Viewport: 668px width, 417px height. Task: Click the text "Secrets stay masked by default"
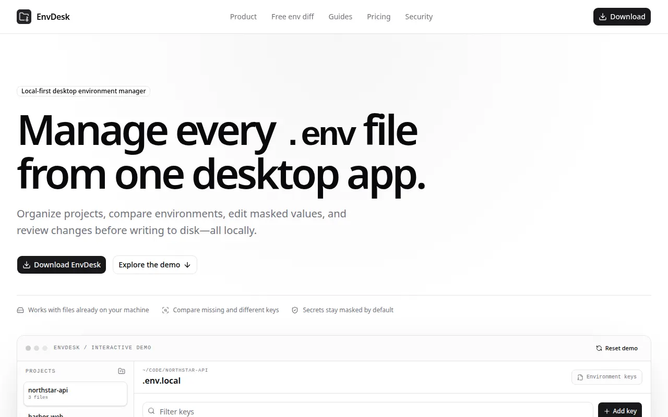pyautogui.click(x=348, y=310)
